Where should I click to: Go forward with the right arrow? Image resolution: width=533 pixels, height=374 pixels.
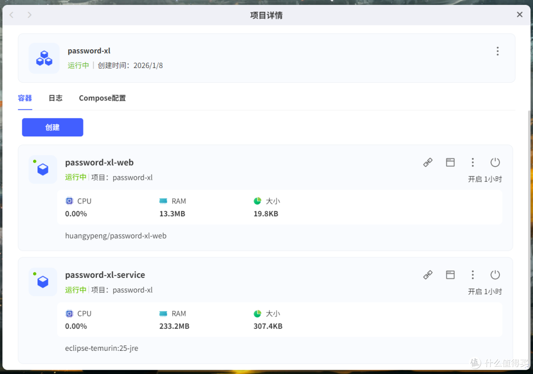30,15
